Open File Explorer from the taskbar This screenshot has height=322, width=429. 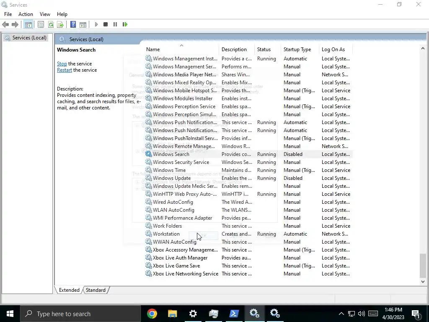(172, 314)
